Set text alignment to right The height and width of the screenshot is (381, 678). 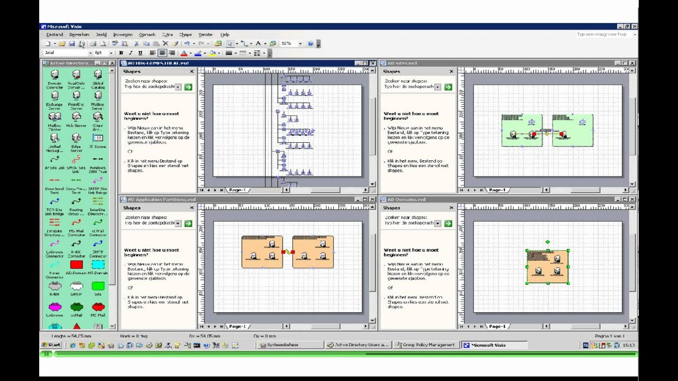point(172,53)
